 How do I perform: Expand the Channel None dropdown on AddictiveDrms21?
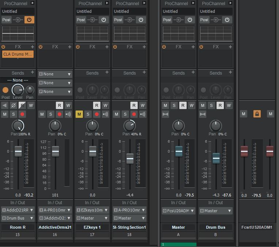point(55,74)
